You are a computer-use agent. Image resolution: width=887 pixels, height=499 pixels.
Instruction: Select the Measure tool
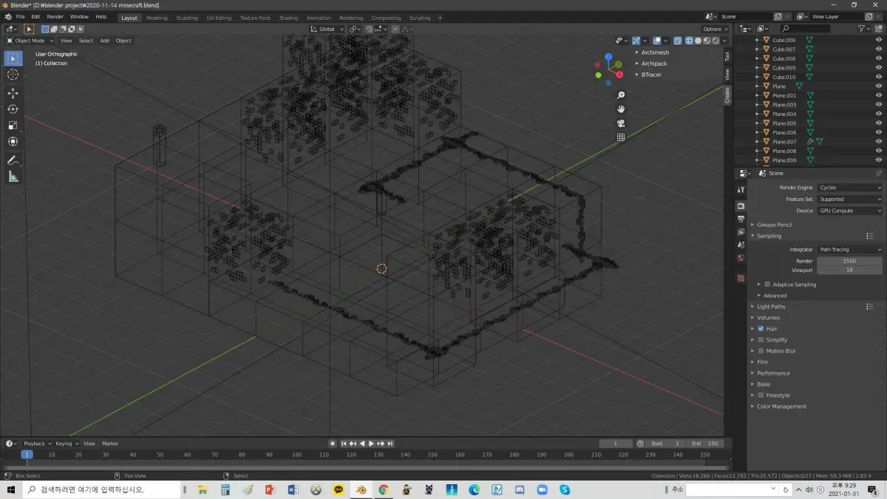pyautogui.click(x=13, y=177)
